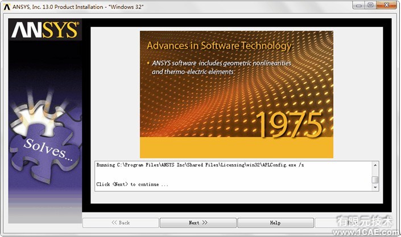Screen dimensions: 401x237
Task: Click the 1975 year on the banner
Action: point(290,125)
